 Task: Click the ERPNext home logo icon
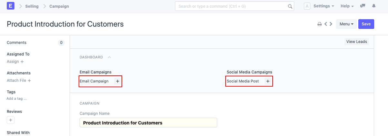click(10, 6)
